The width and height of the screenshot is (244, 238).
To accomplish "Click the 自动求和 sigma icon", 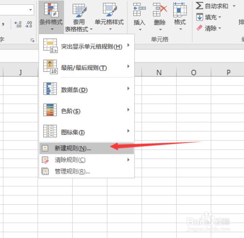I will [x=200, y=6].
